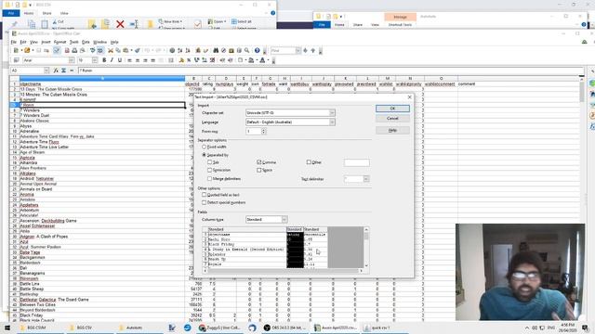Click the Font Color icon

(x=262, y=60)
